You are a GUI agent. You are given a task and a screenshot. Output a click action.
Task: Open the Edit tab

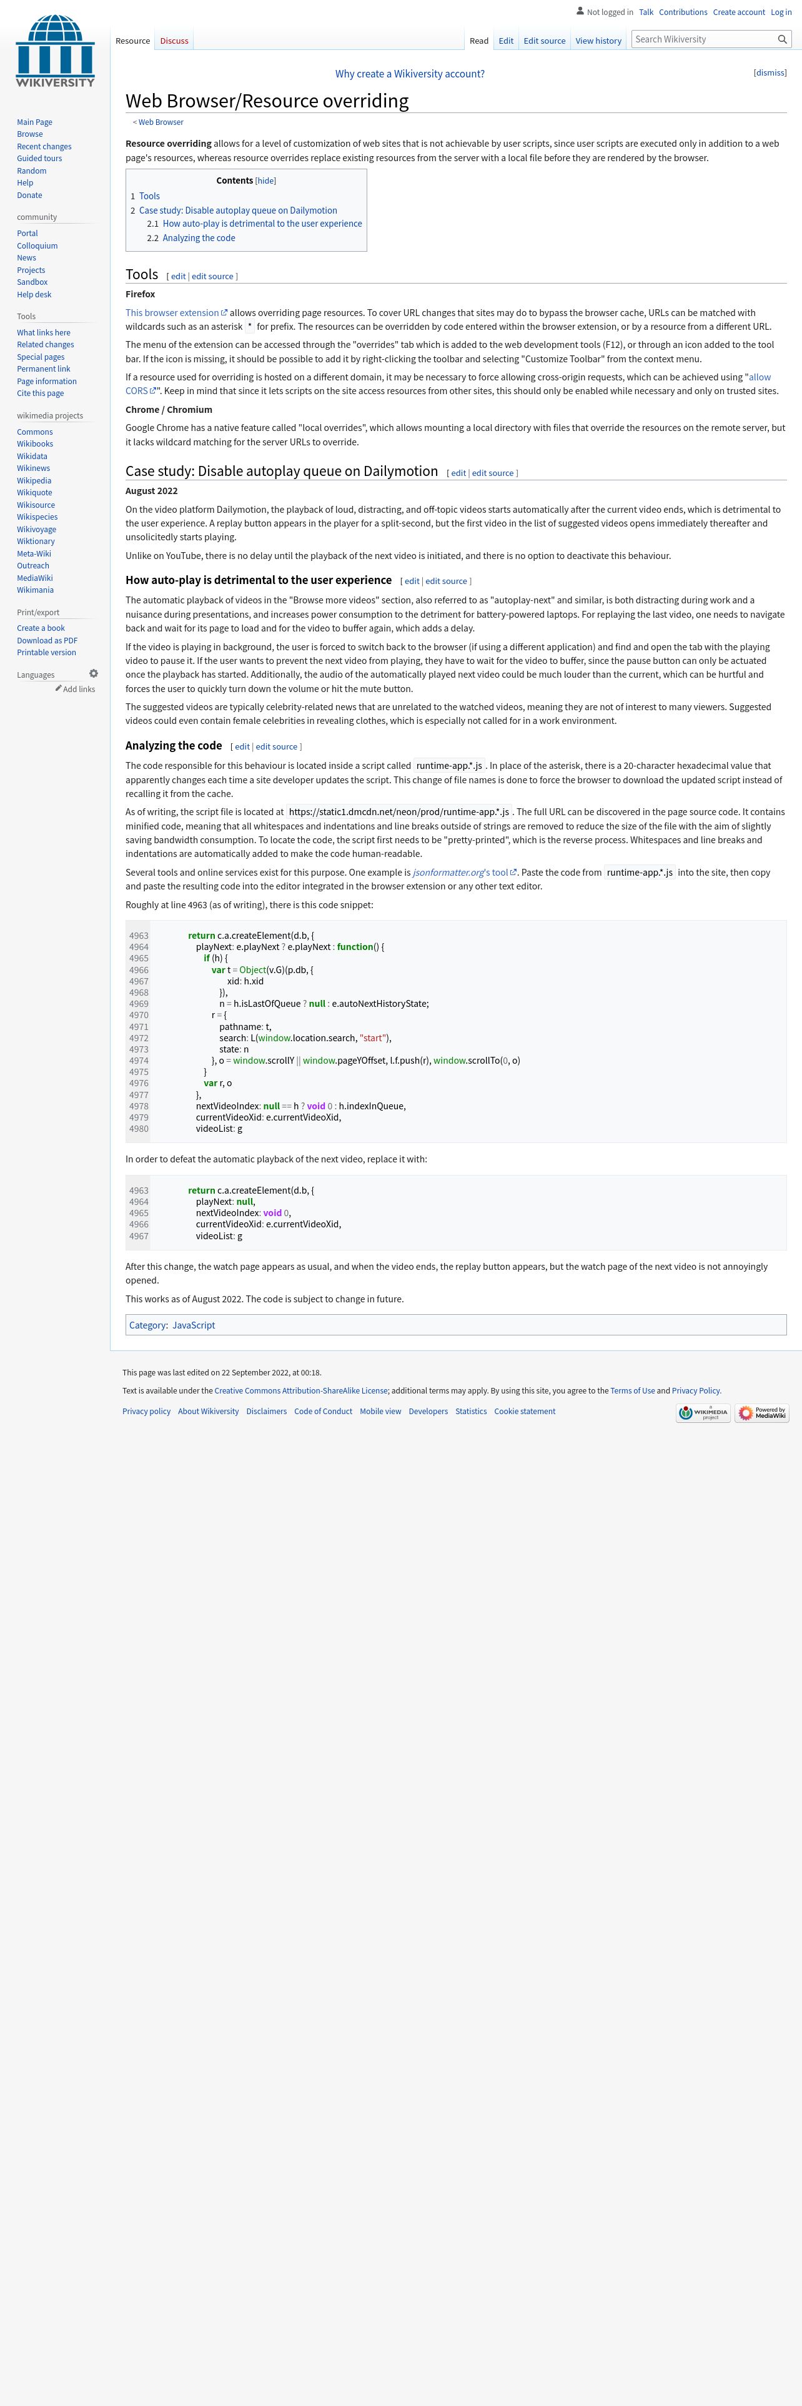tap(506, 41)
